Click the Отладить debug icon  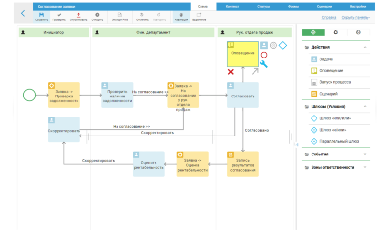click(x=97, y=16)
